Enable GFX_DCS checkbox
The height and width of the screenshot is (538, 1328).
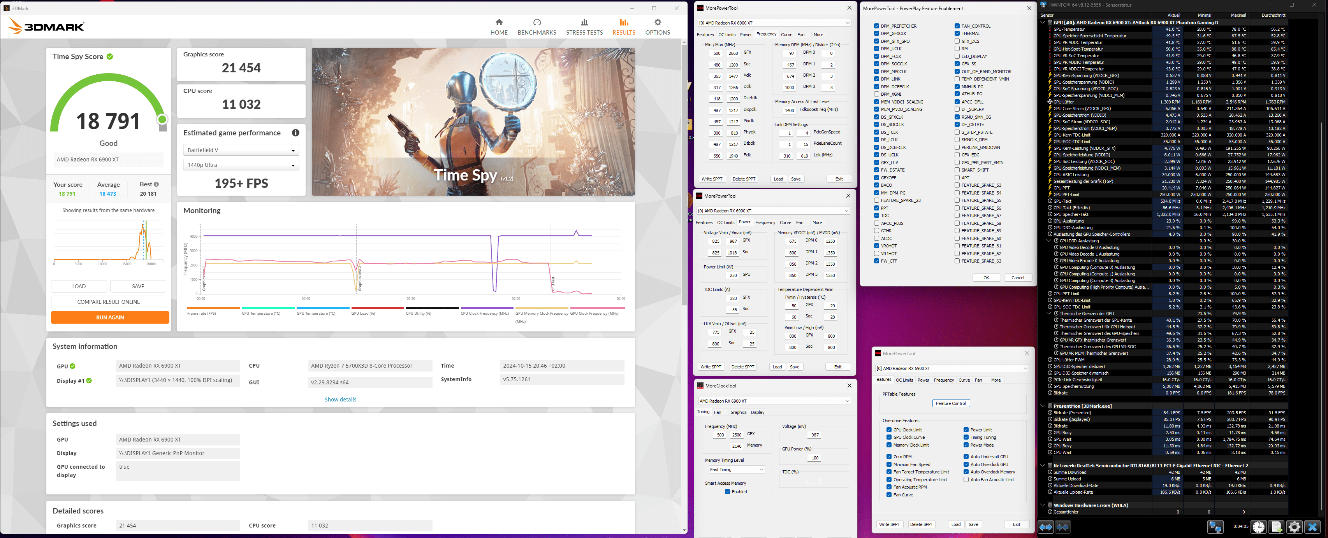[x=957, y=41]
